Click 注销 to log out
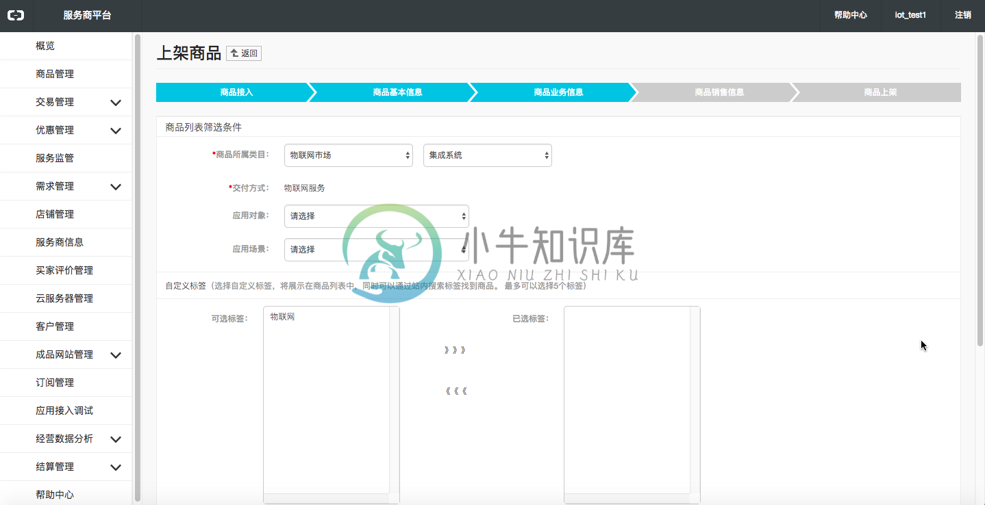 [x=963, y=15]
